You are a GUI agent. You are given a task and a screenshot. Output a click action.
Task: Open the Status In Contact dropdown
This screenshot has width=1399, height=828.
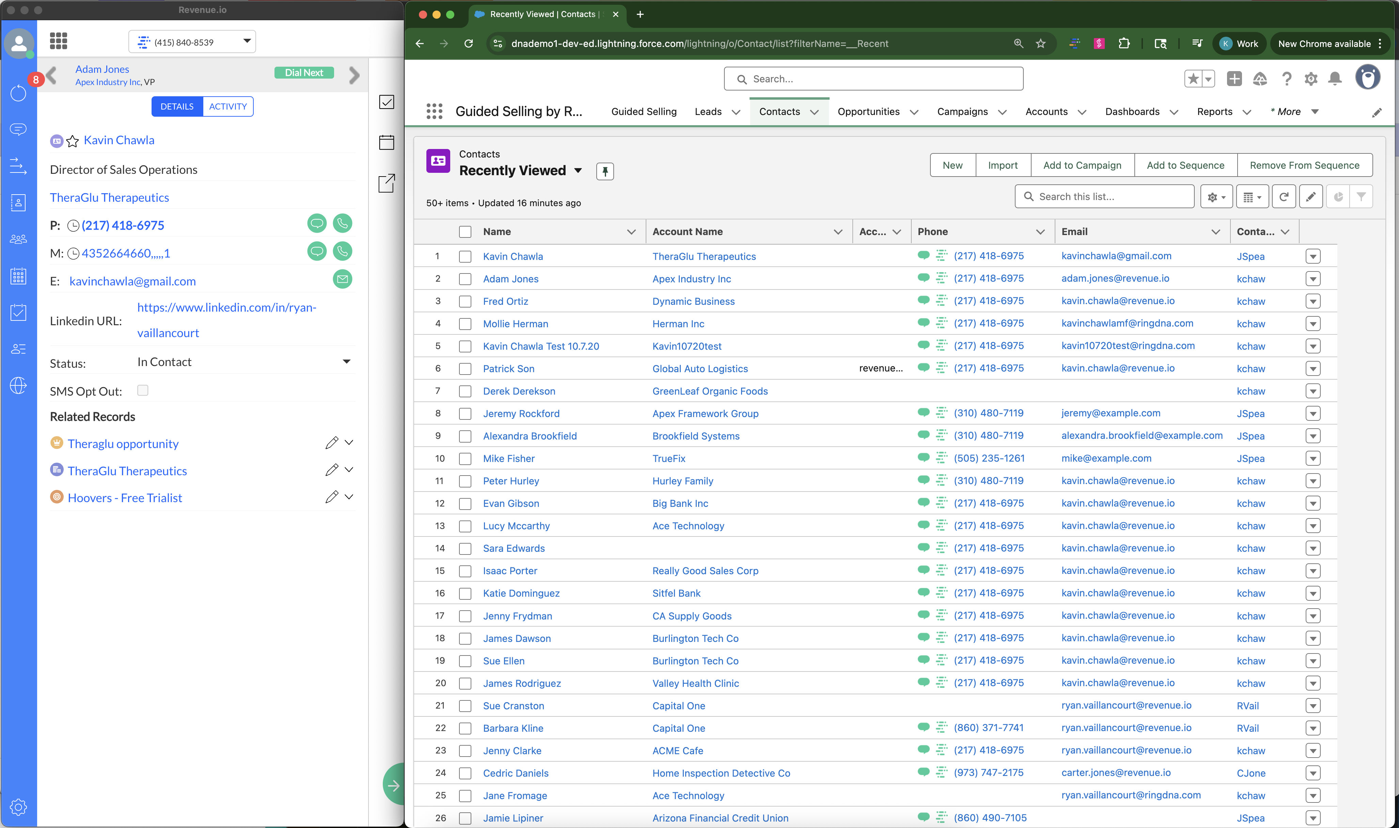[x=346, y=362]
